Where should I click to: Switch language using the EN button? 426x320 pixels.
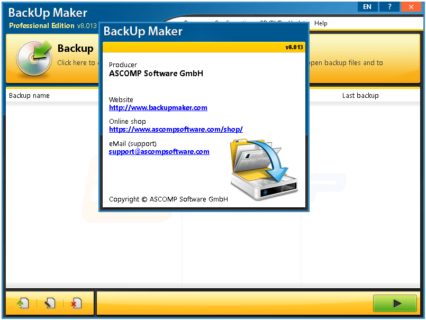367,7
